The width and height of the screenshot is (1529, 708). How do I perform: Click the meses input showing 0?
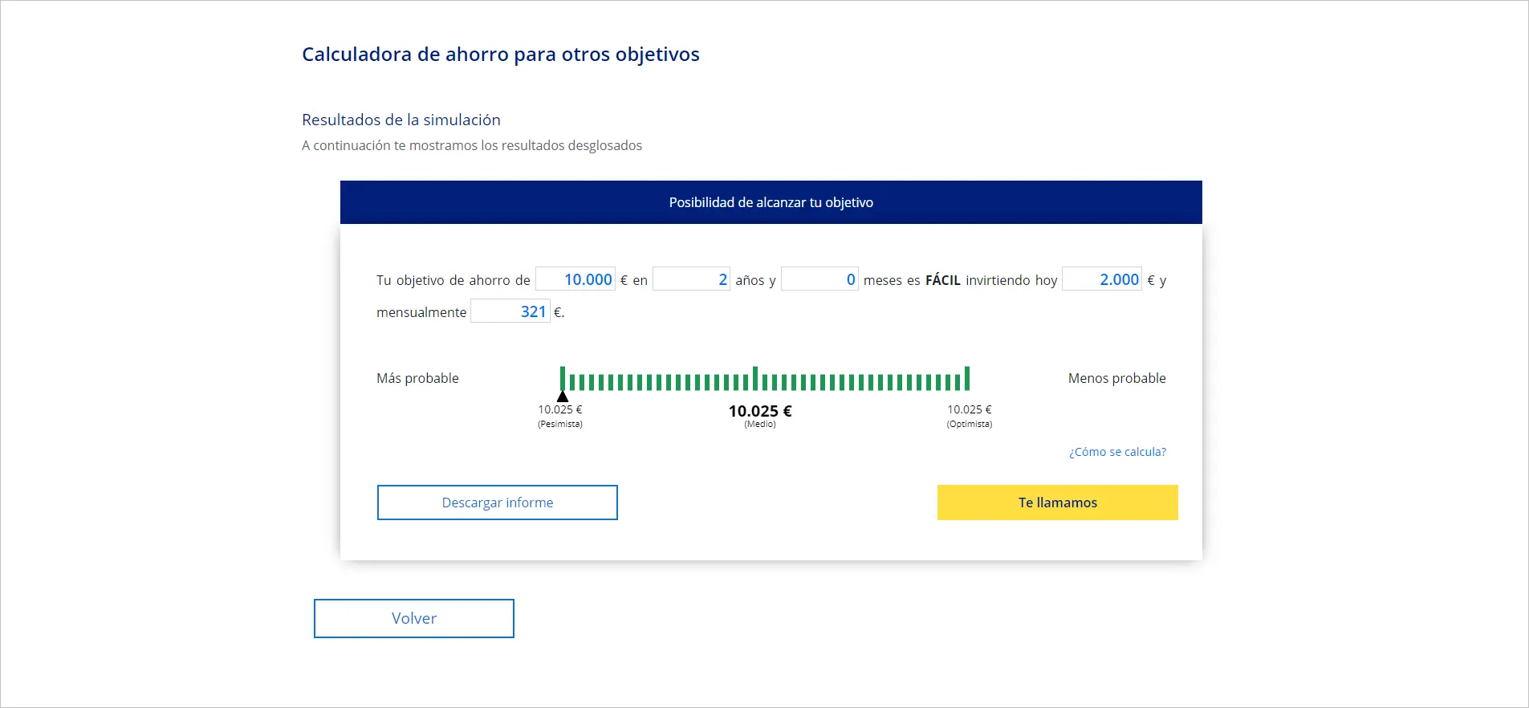819,279
